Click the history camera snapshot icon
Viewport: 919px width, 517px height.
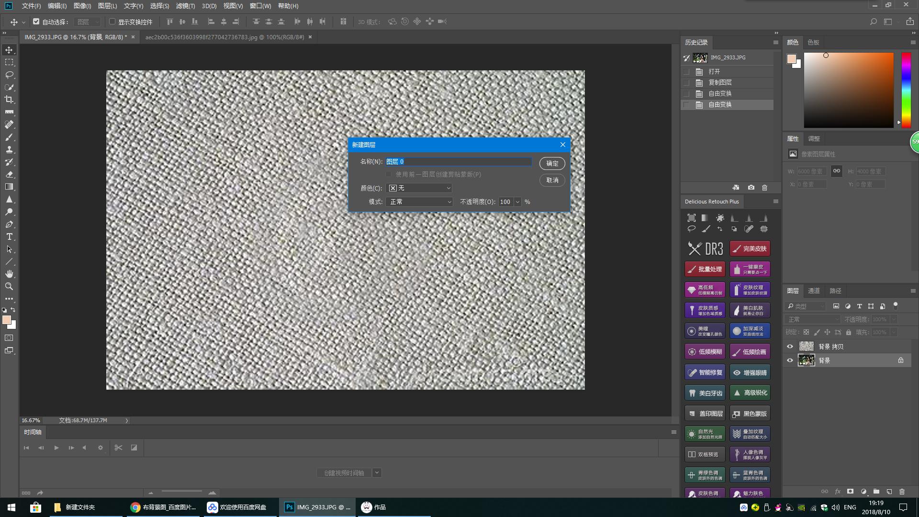tap(751, 188)
